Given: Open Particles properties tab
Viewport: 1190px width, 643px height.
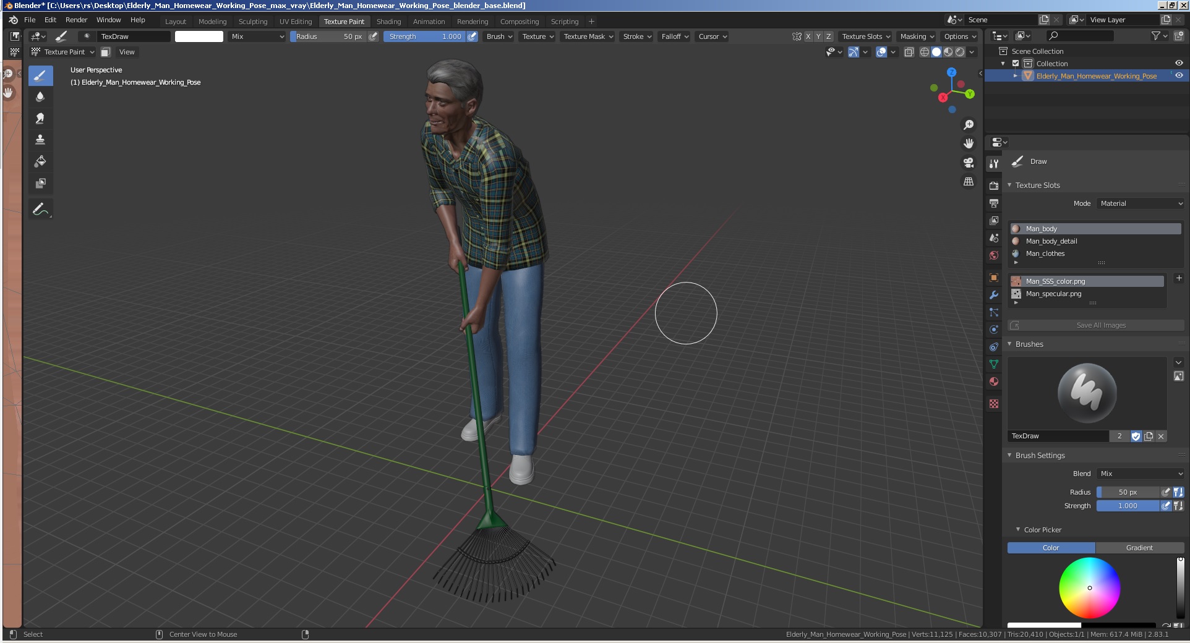Looking at the screenshot, I should tap(994, 312).
